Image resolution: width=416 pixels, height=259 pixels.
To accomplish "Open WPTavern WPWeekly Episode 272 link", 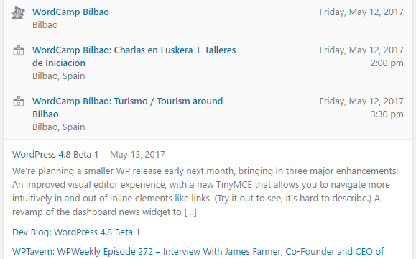I will click(198, 252).
